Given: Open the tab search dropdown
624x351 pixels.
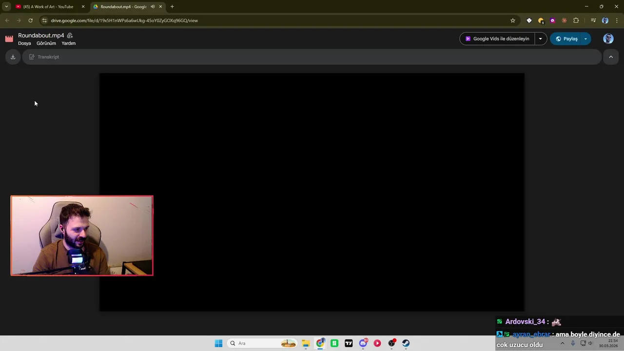Looking at the screenshot, I should pos(6,7).
